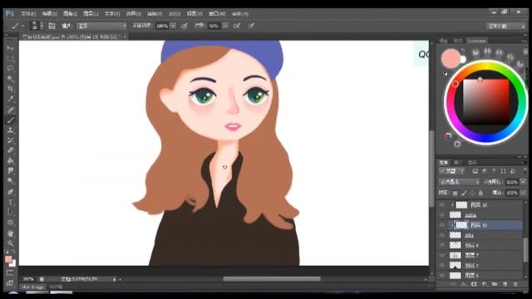Select the Eyedropper tool

pyautogui.click(x=10, y=100)
